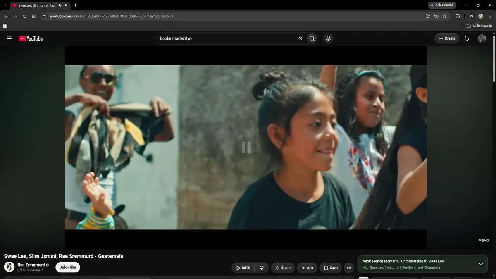Image resolution: width=496 pixels, height=279 pixels.
Task: Open a new browser tab
Action: [75, 5]
